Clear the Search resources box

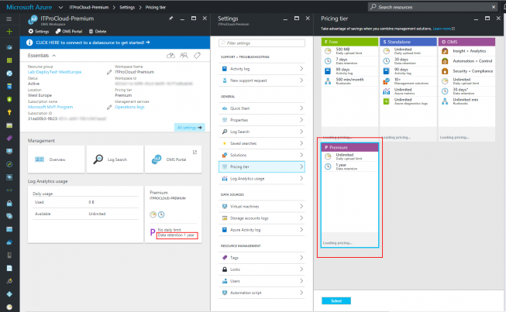[494, 7]
